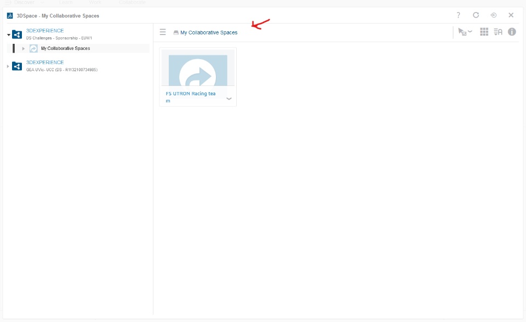
Task: Collapse the DS Challenges 3DEXPERIENCE platform node
Action: coord(9,34)
